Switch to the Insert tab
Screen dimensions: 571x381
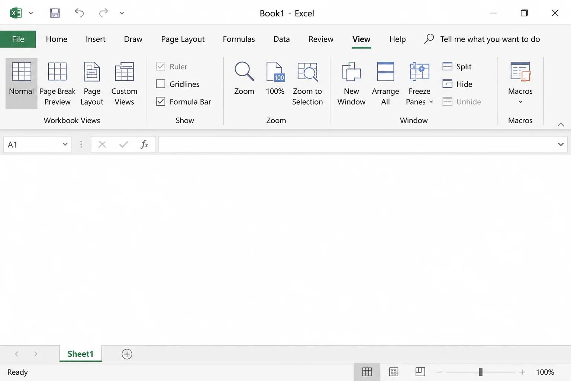click(96, 39)
